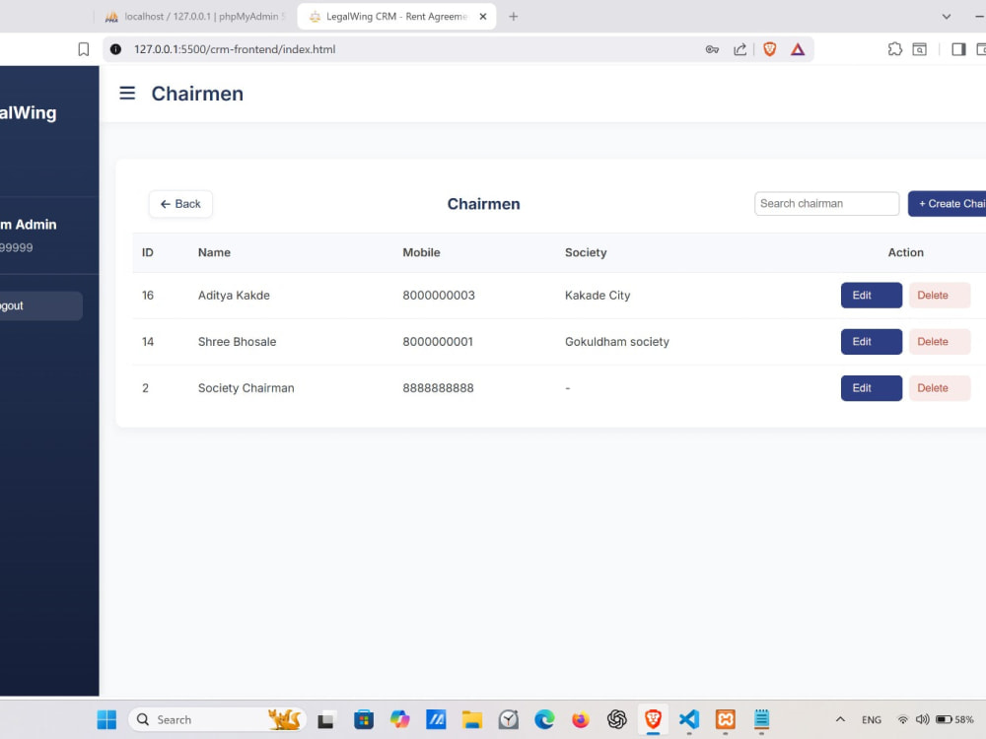Viewport: 986px width, 739px height.
Task: Toggle the browser sidebar panel icon
Action: 958,49
